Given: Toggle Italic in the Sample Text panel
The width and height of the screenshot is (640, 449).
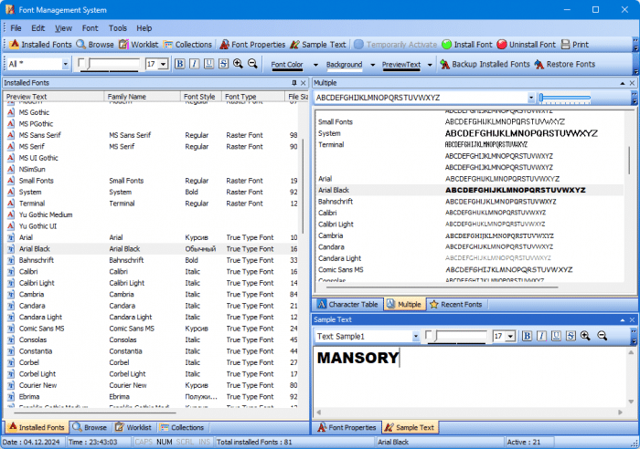Looking at the screenshot, I should 541,336.
